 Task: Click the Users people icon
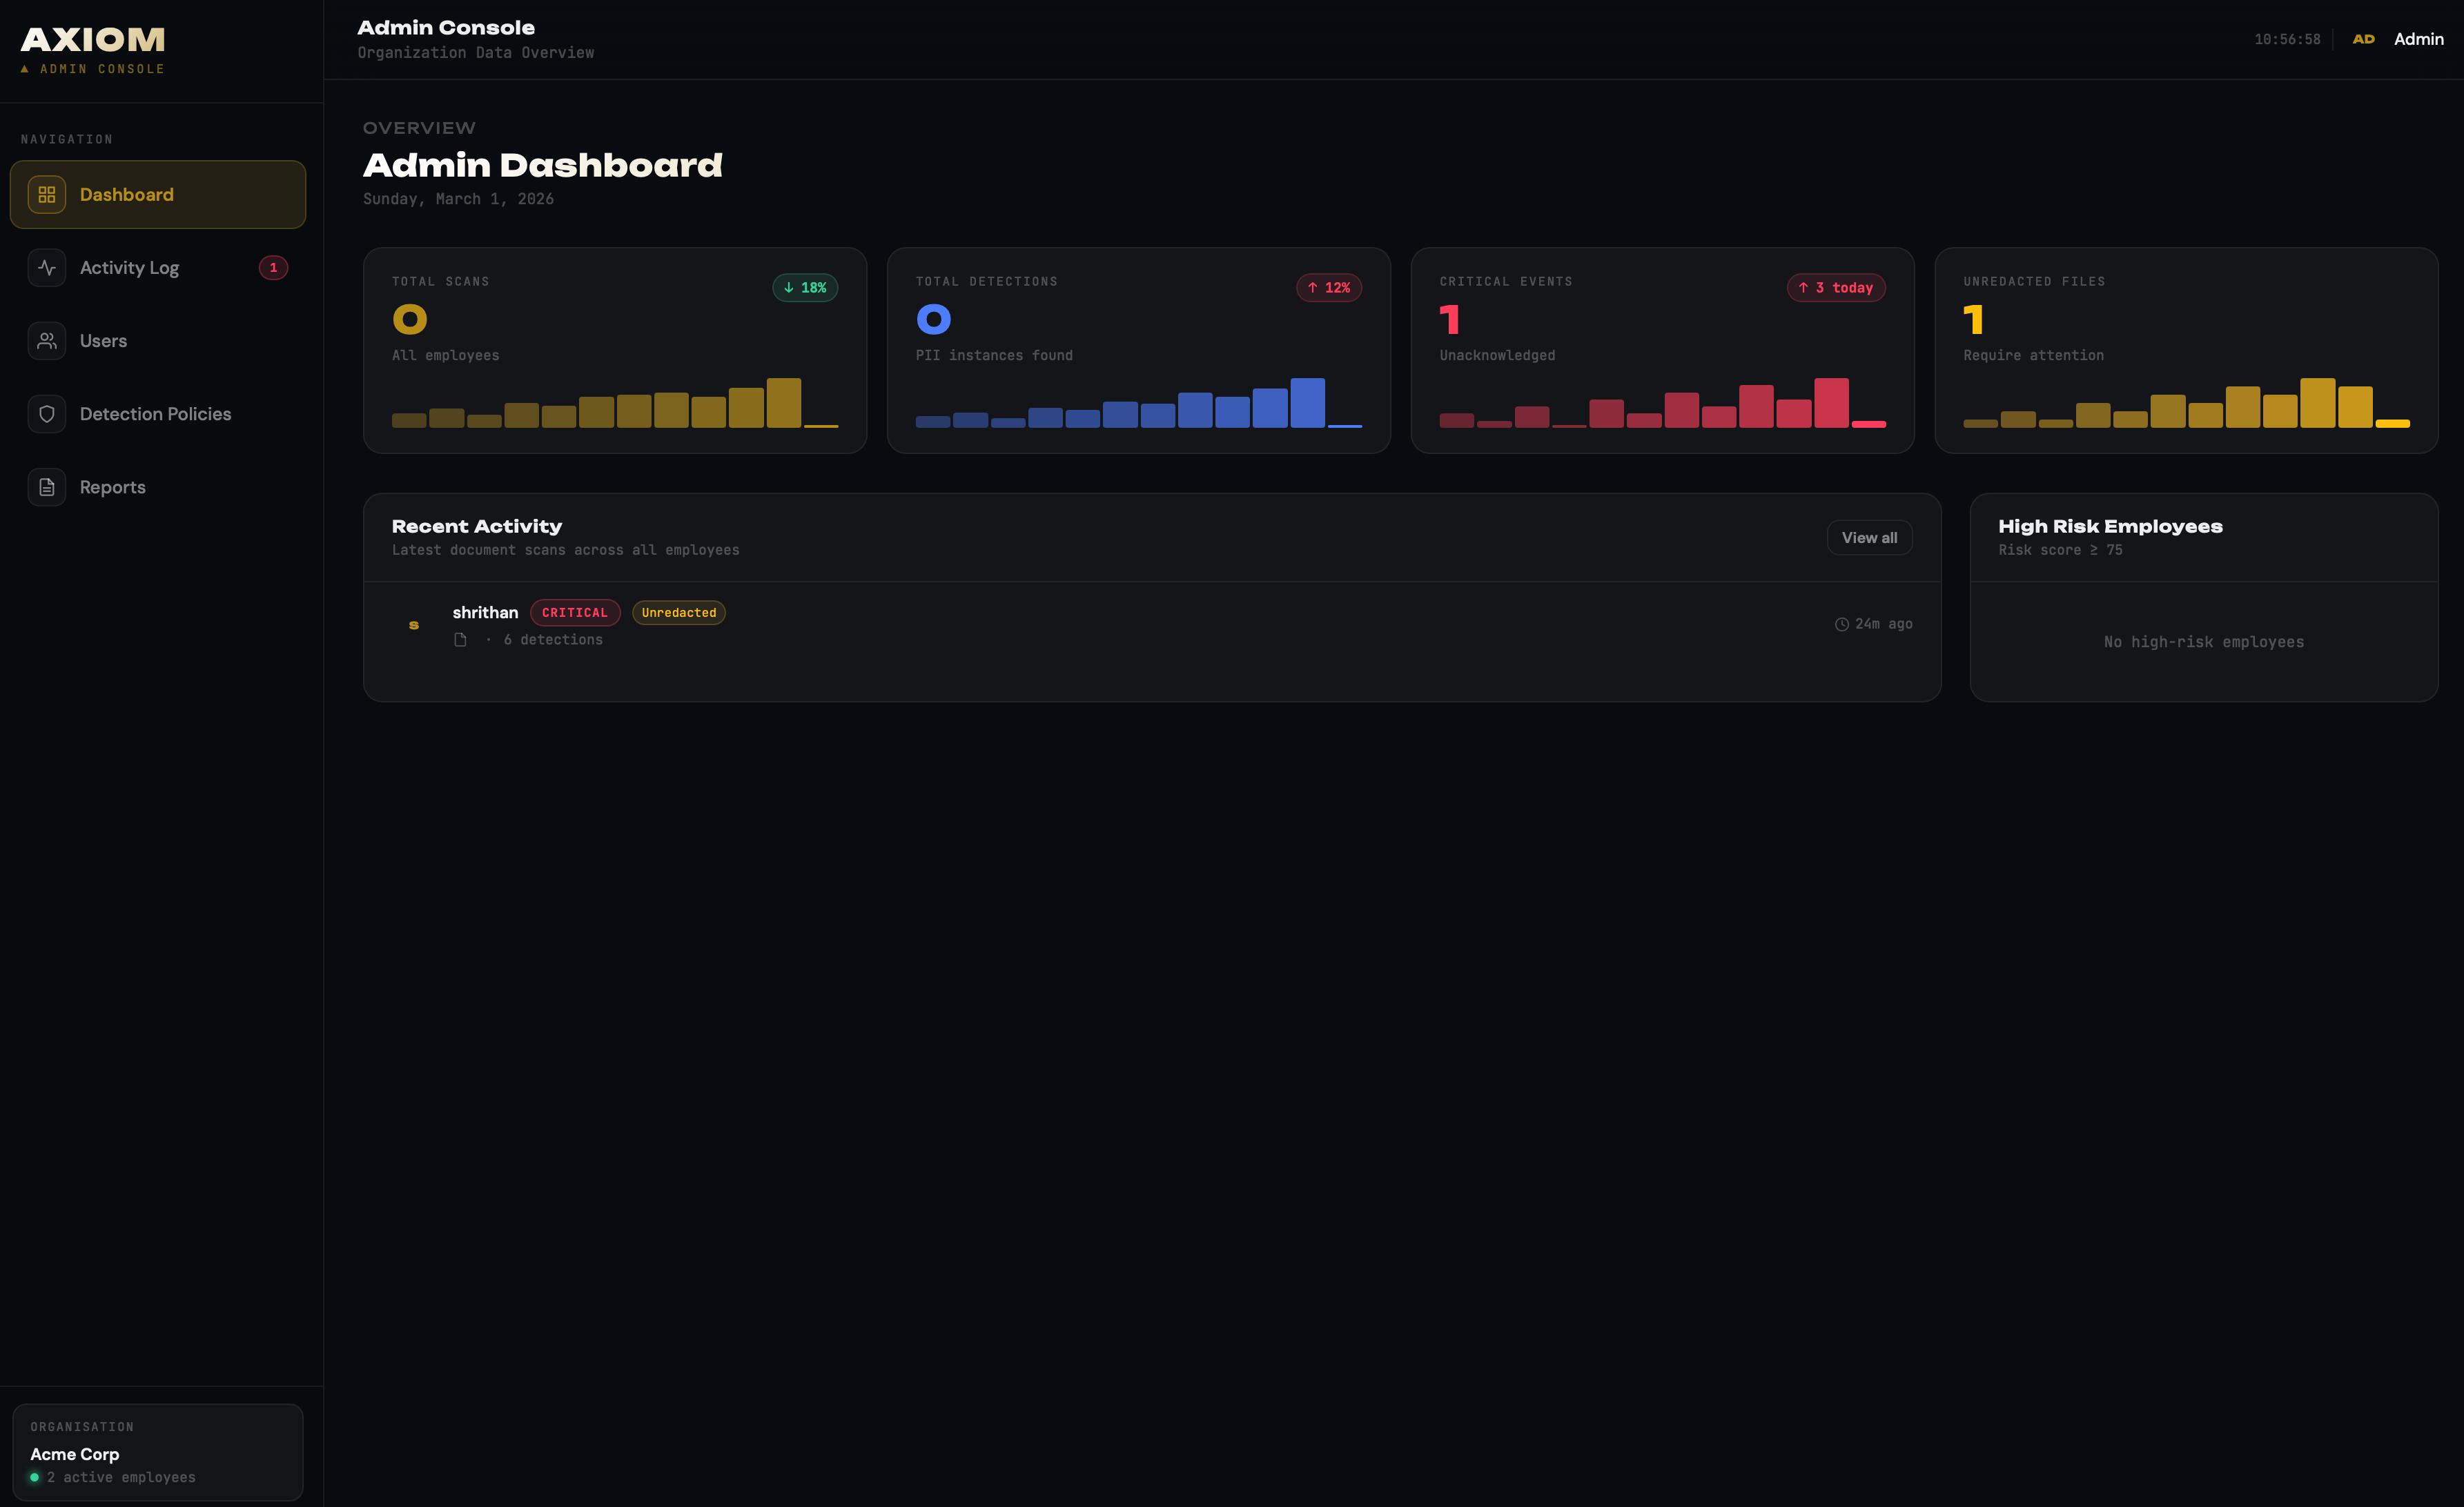pos(47,341)
